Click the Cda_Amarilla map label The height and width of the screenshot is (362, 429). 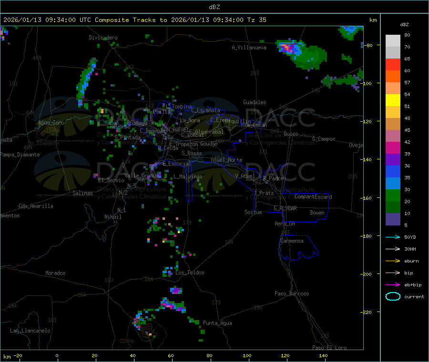(x=36, y=206)
